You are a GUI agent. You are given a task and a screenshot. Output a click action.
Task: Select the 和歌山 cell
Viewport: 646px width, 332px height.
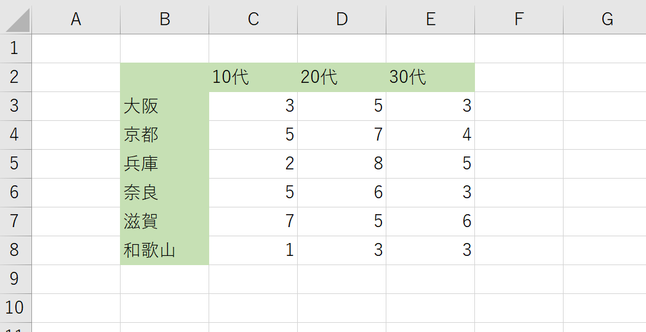[165, 250]
